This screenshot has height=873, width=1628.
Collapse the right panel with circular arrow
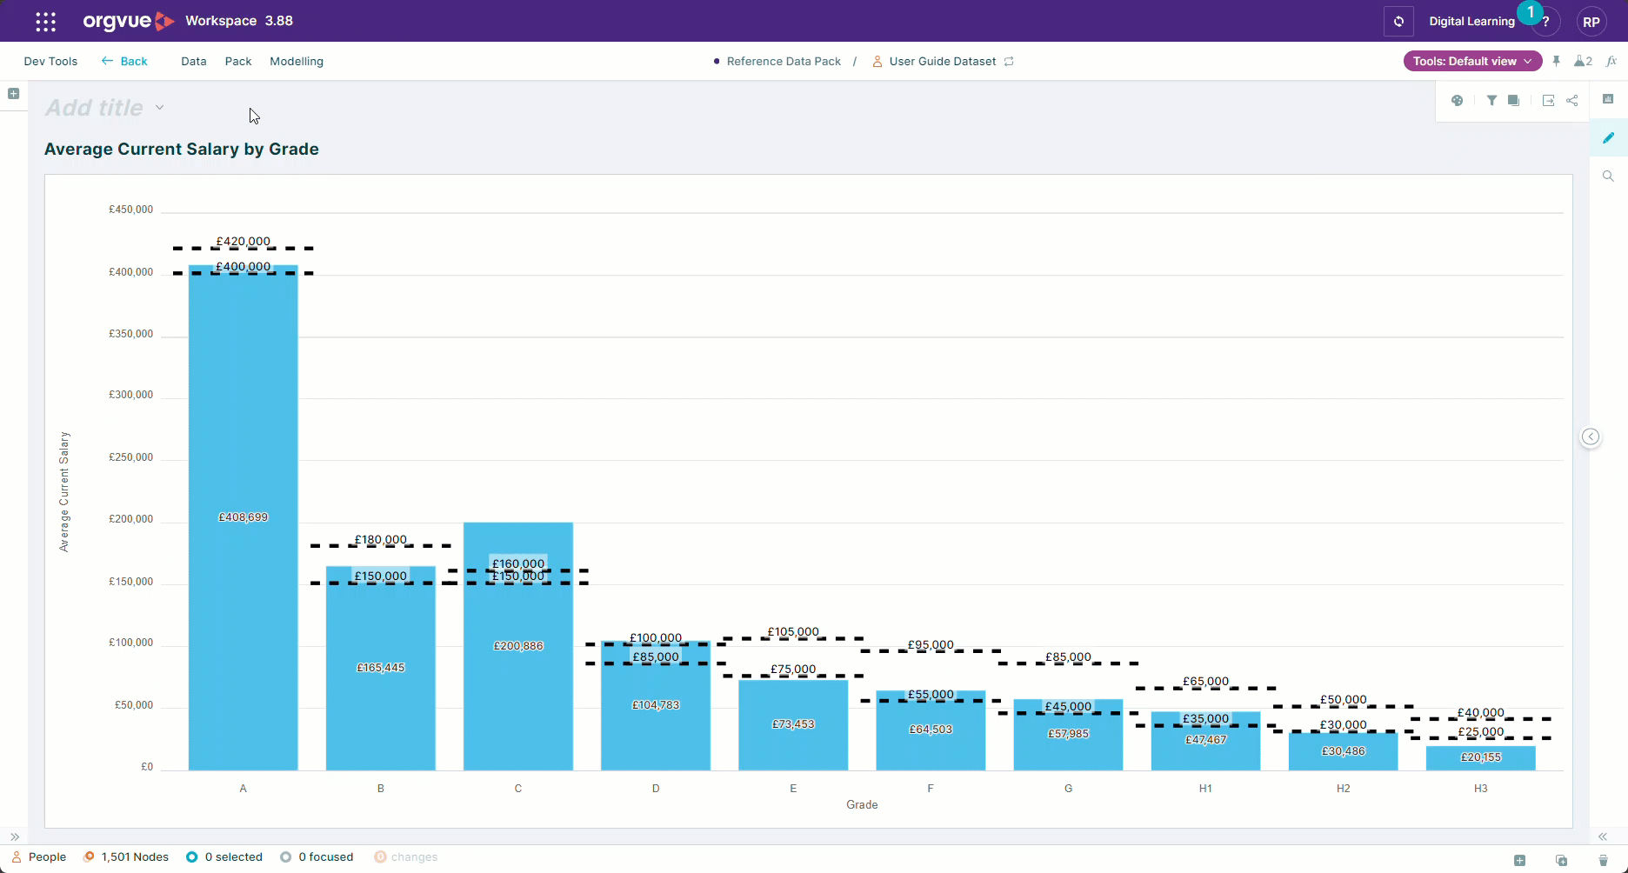click(x=1591, y=436)
